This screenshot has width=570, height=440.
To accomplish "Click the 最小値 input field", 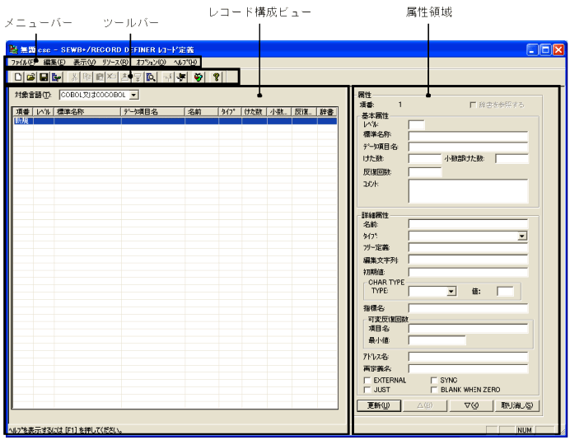I will [437, 340].
